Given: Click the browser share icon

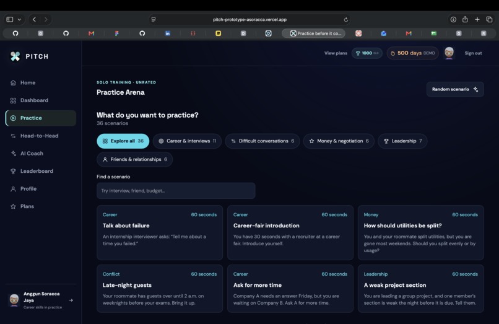Looking at the screenshot, I should click(x=465, y=19).
